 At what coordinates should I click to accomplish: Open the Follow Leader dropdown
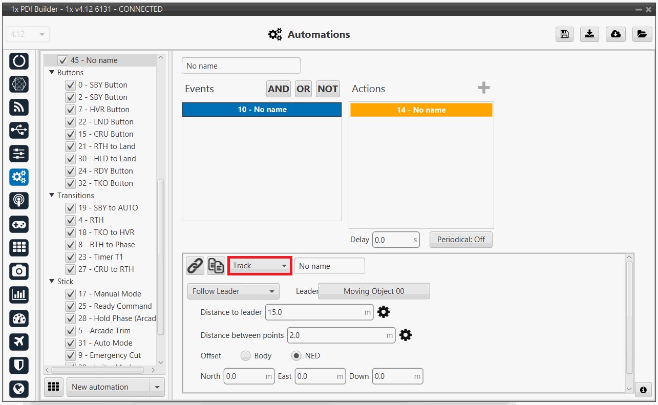[233, 291]
